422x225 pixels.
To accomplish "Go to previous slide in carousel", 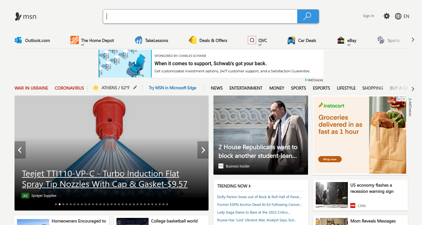I will (20, 150).
